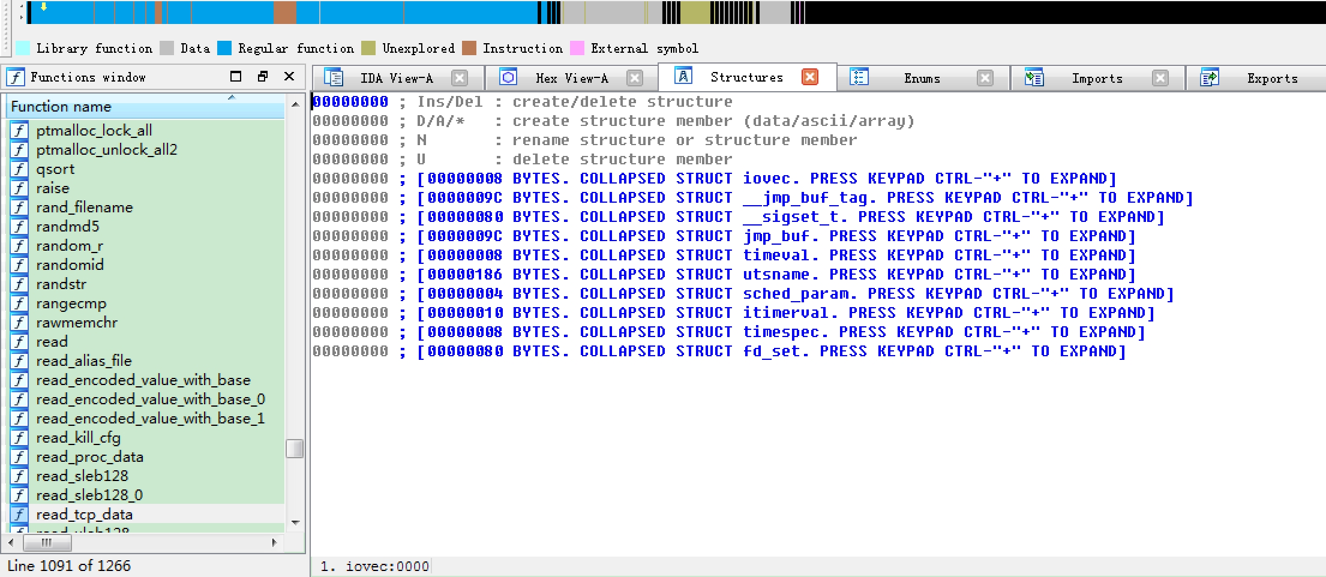Click the IDA View-A tab icon
Image resolution: width=1326 pixels, height=577 pixels.
(x=333, y=78)
